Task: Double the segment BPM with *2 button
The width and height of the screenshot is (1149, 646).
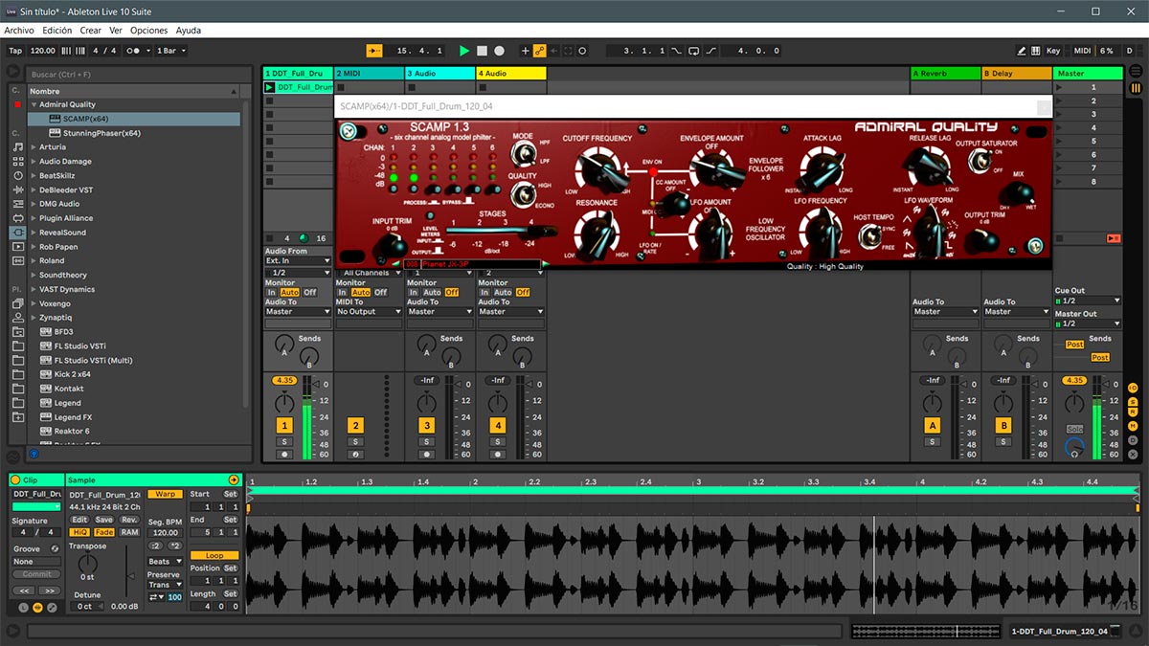Action: [174, 546]
